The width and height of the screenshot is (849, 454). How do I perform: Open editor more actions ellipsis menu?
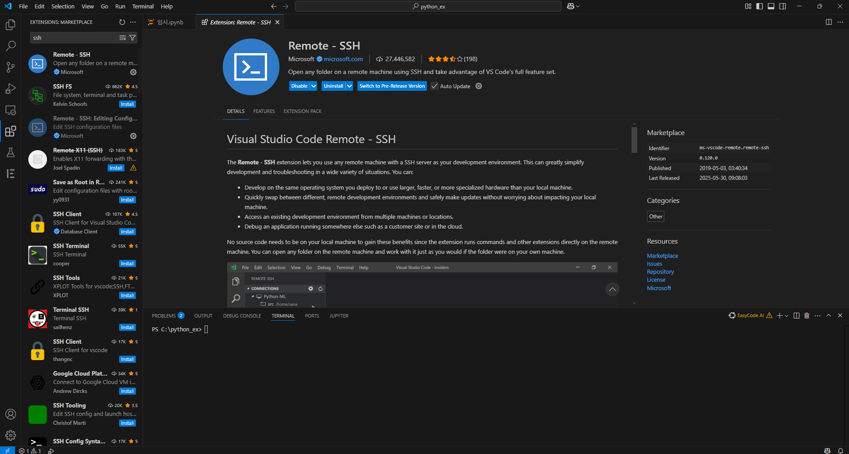pos(840,22)
